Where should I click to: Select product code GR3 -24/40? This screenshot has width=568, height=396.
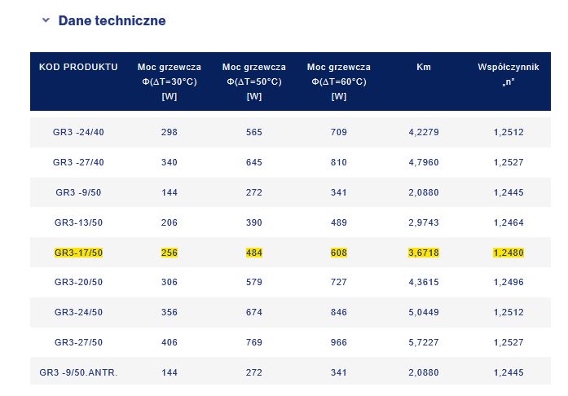click(x=78, y=132)
